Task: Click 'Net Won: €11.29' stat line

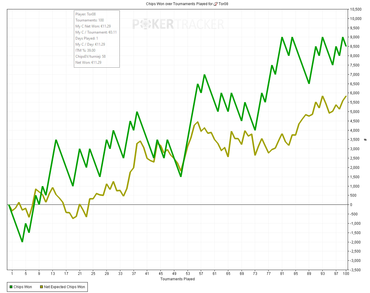Action: coord(88,62)
